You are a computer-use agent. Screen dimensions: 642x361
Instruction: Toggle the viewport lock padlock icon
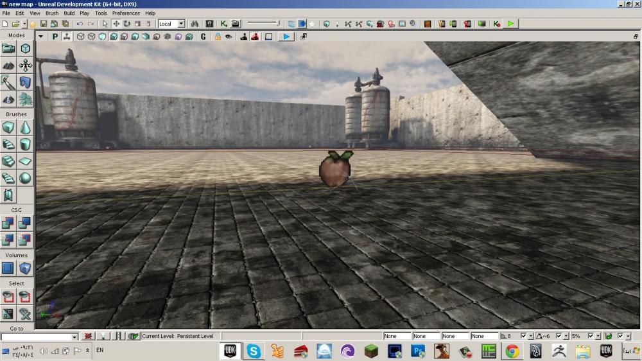(218, 37)
